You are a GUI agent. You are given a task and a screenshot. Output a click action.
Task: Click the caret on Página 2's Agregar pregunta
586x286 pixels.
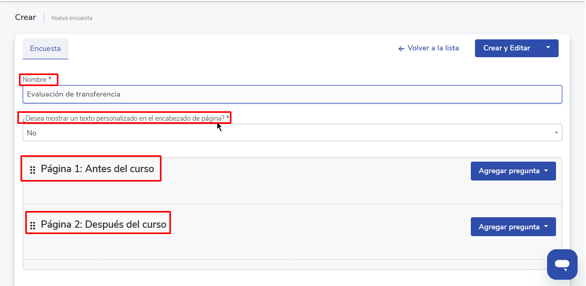(546, 227)
